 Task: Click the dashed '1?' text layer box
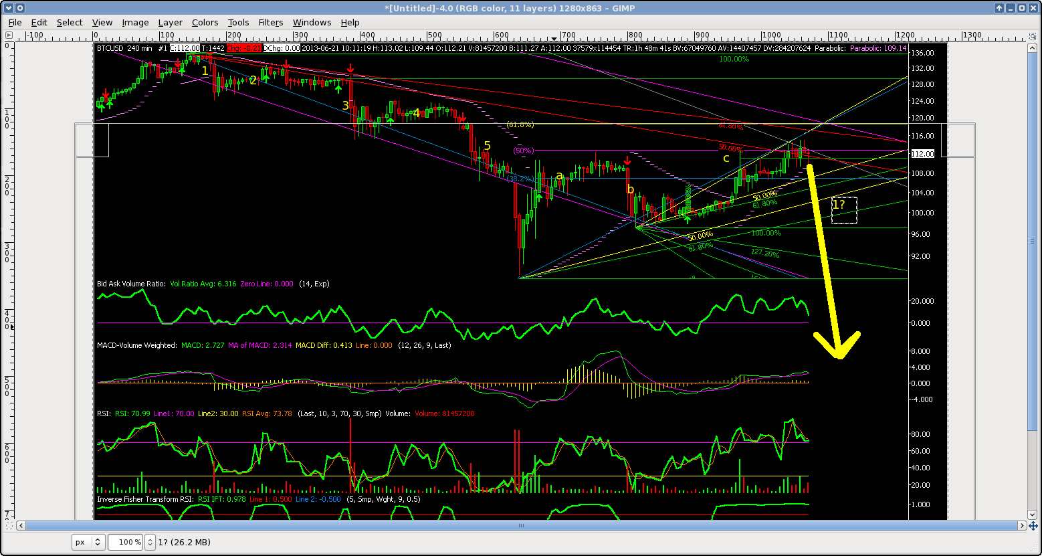click(x=843, y=210)
